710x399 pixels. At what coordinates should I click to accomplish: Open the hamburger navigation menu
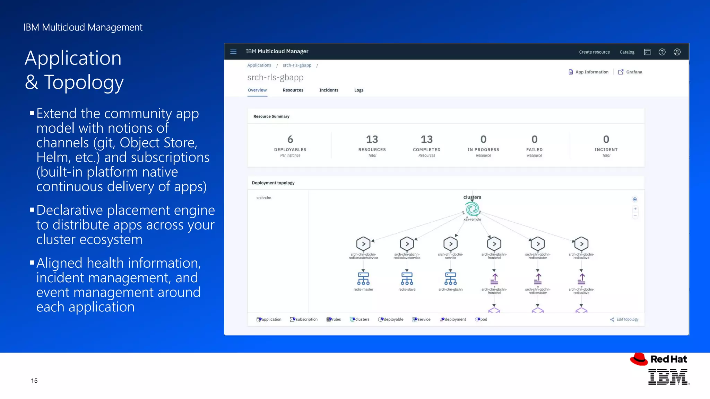click(x=233, y=52)
